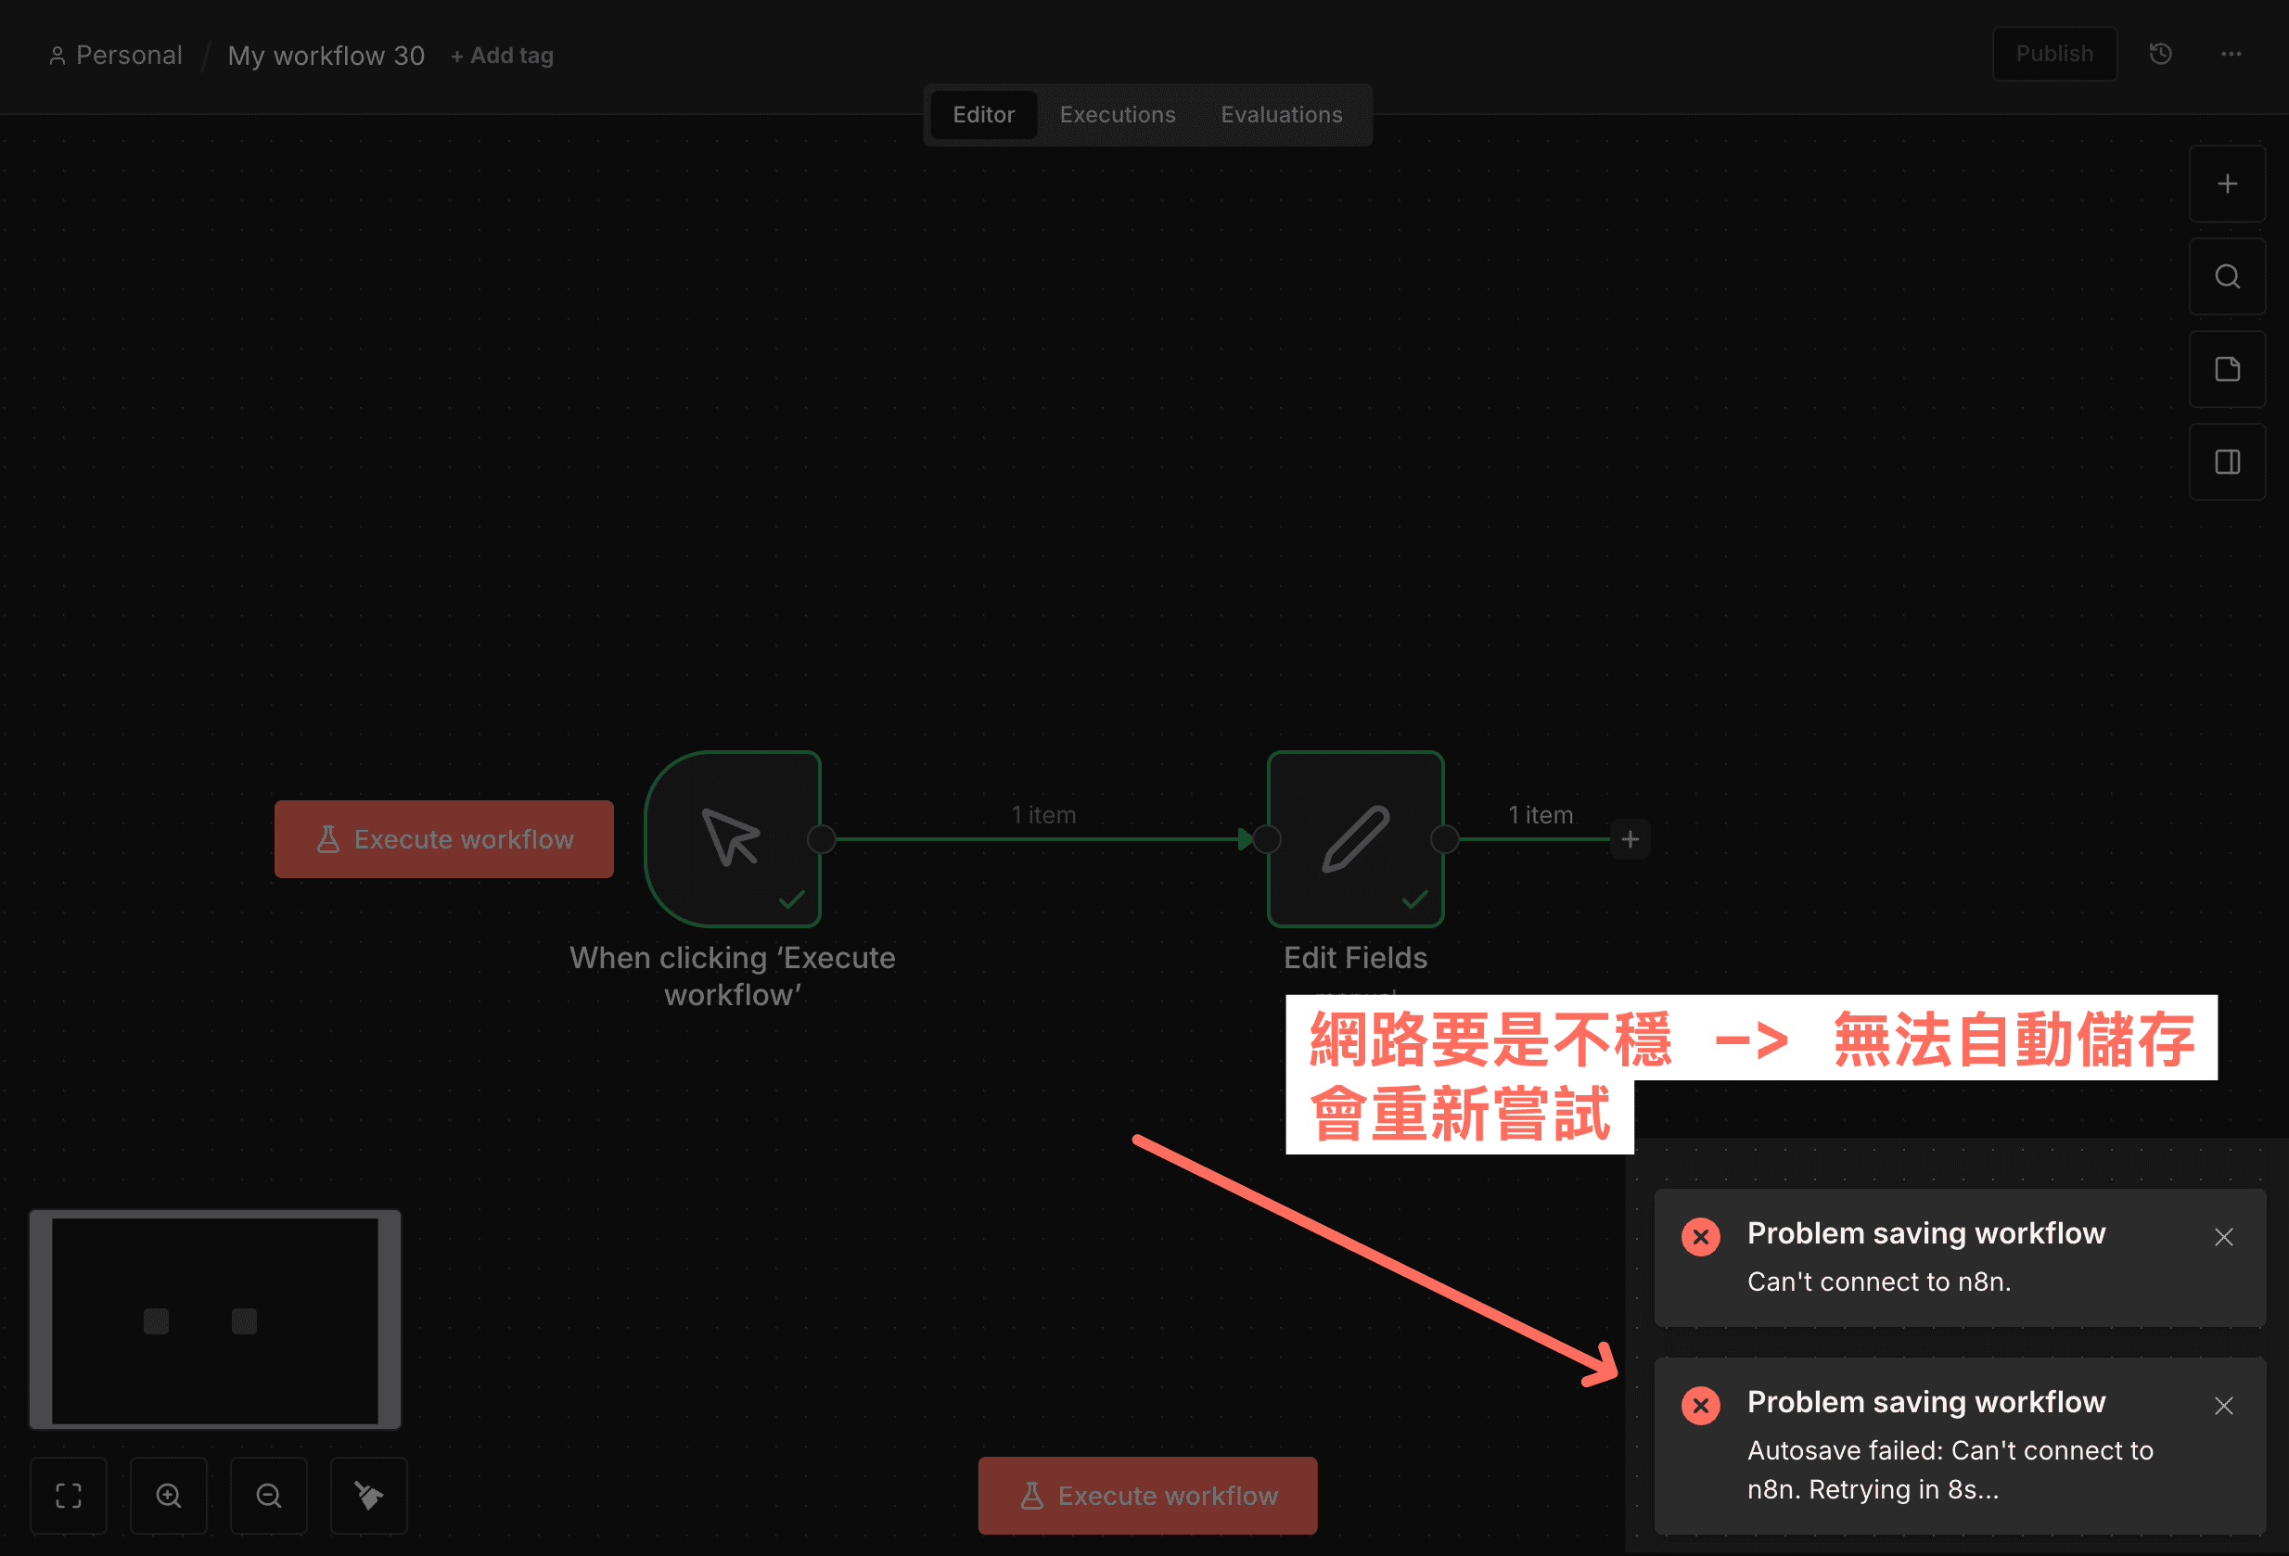Open workflow version history
The width and height of the screenshot is (2289, 1556).
[2160, 54]
